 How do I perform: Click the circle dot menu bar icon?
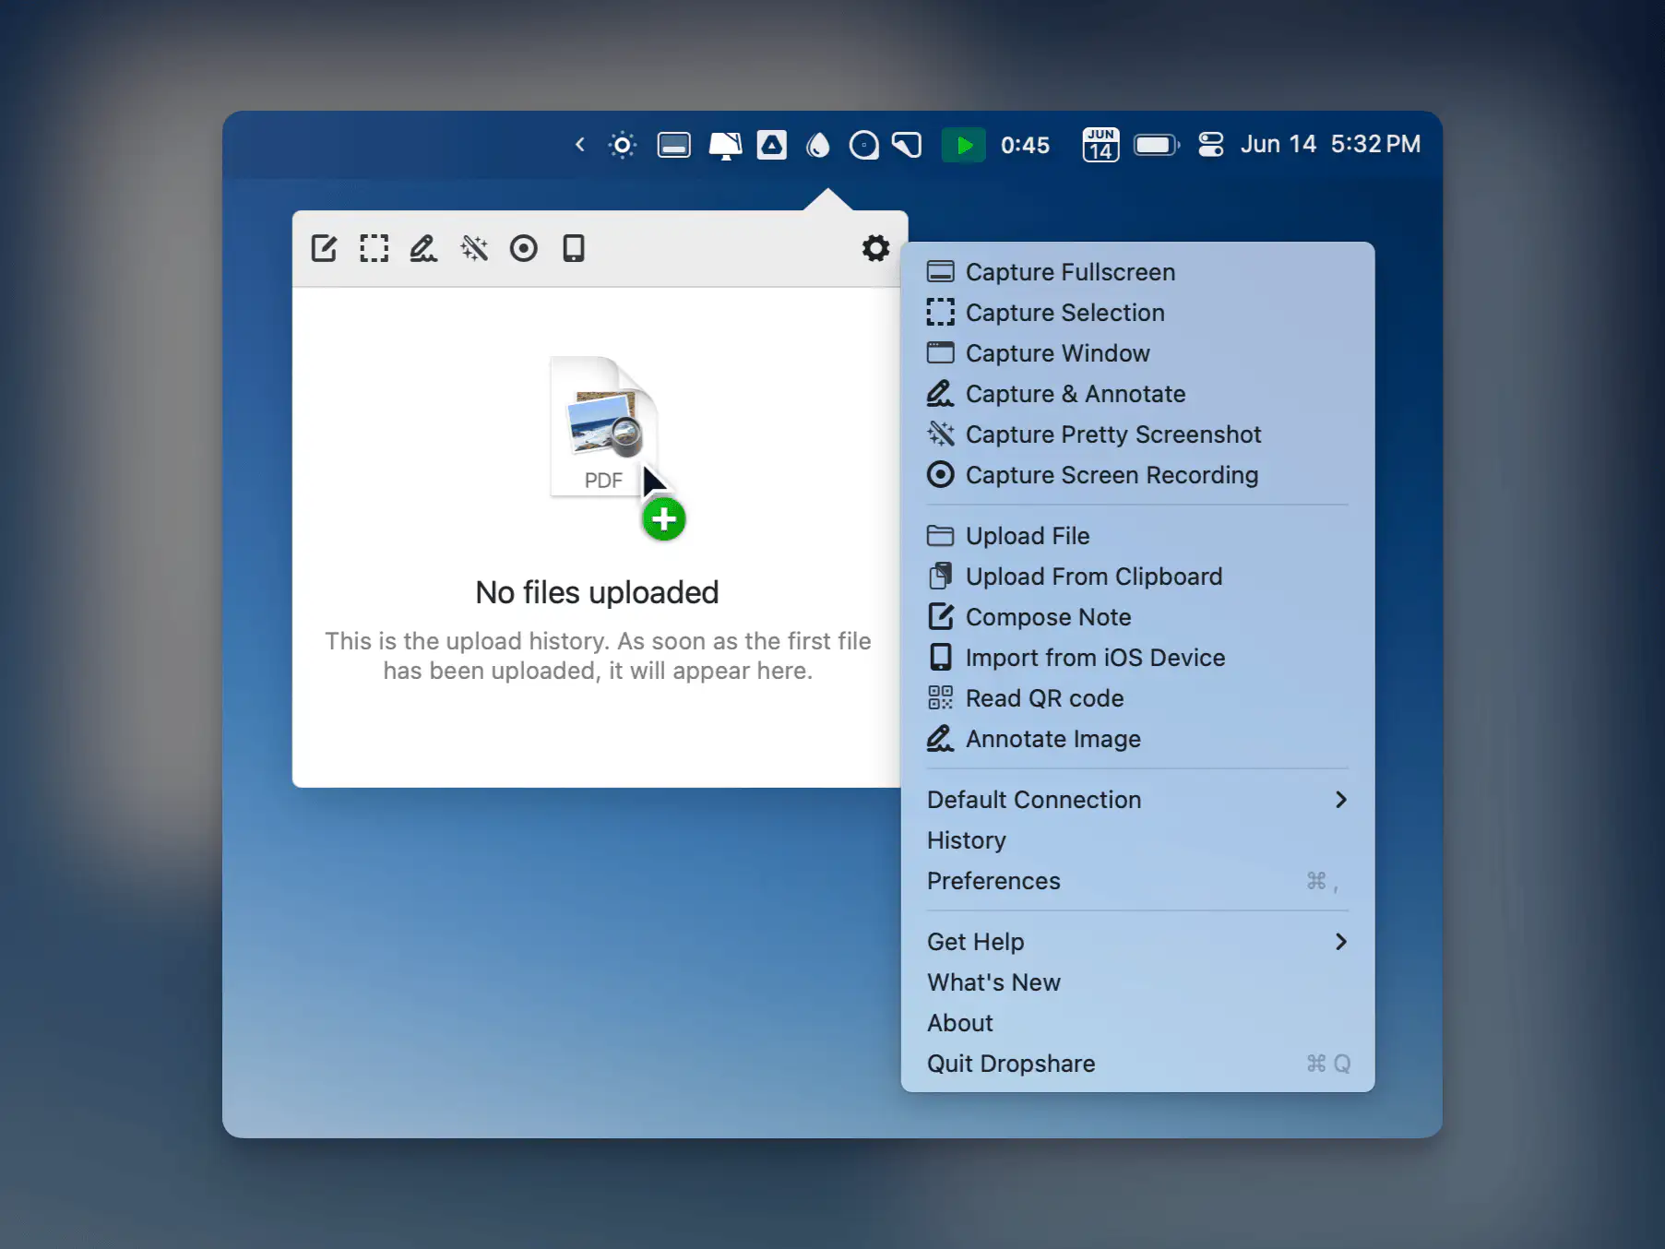[863, 145]
